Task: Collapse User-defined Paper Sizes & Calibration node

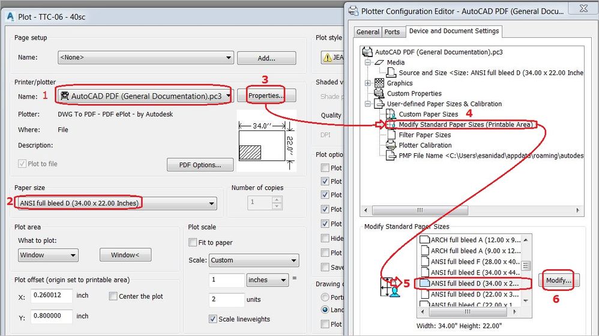Action: coord(367,104)
